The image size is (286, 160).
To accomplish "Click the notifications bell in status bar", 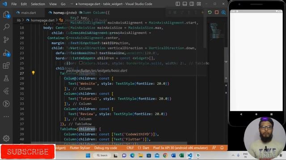I will coord(222,148).
